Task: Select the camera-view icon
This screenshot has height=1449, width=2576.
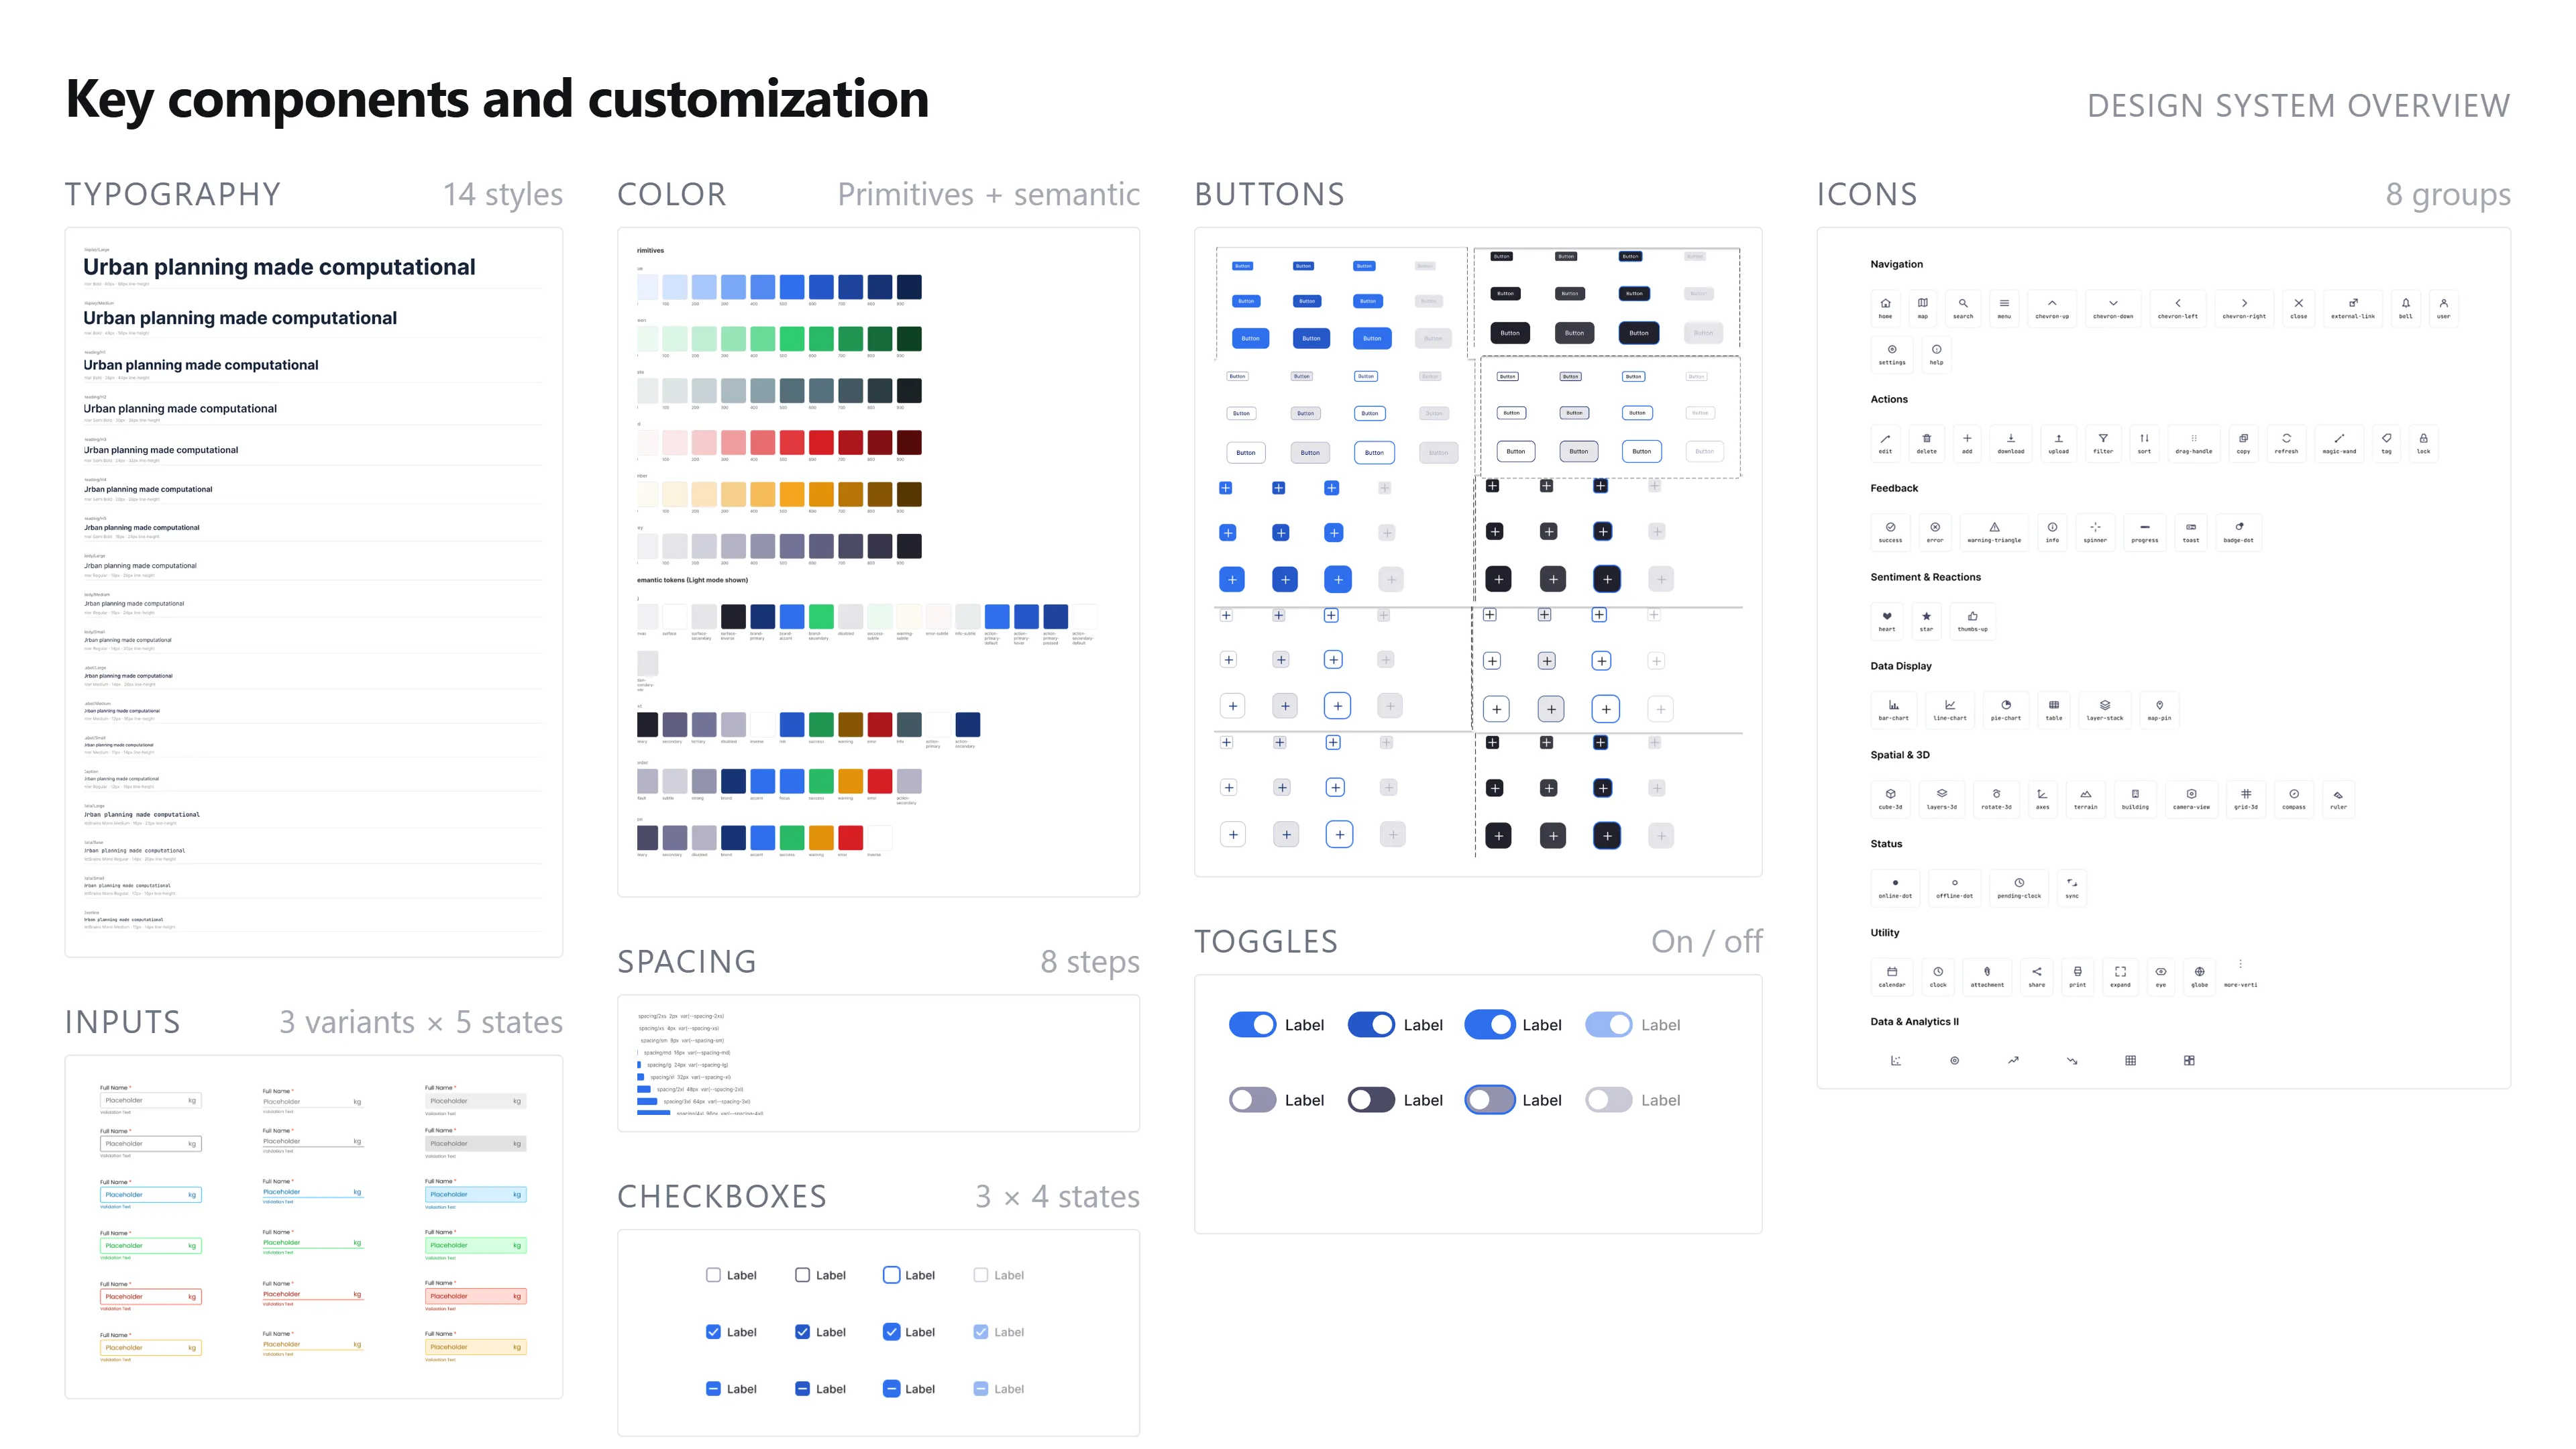Action: click(x=2191, y=798)
